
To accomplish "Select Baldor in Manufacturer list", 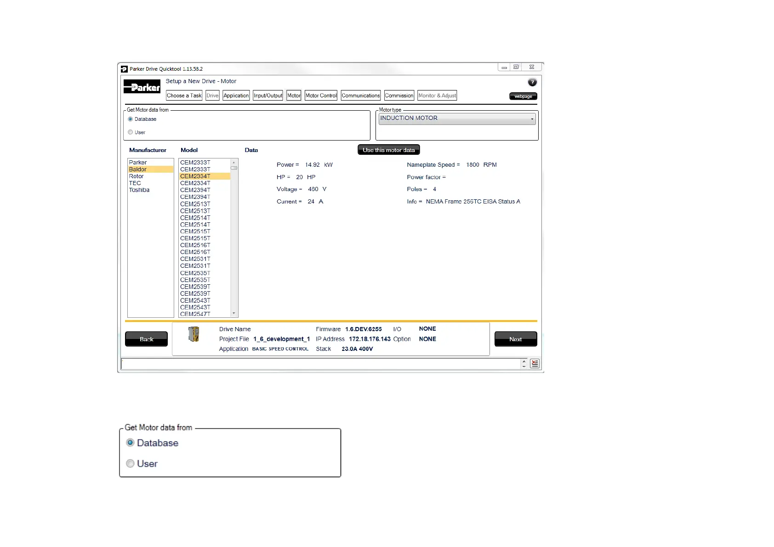I will [150, 169].
